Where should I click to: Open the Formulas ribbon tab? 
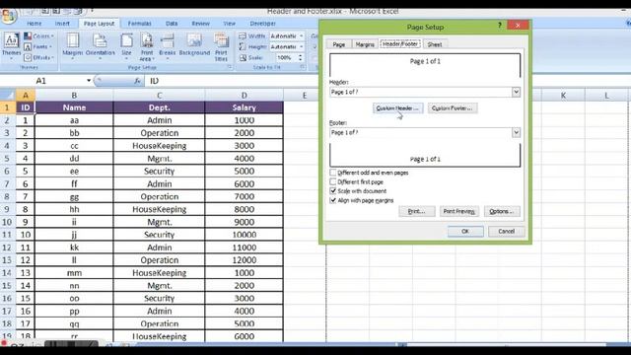[140, 24]
